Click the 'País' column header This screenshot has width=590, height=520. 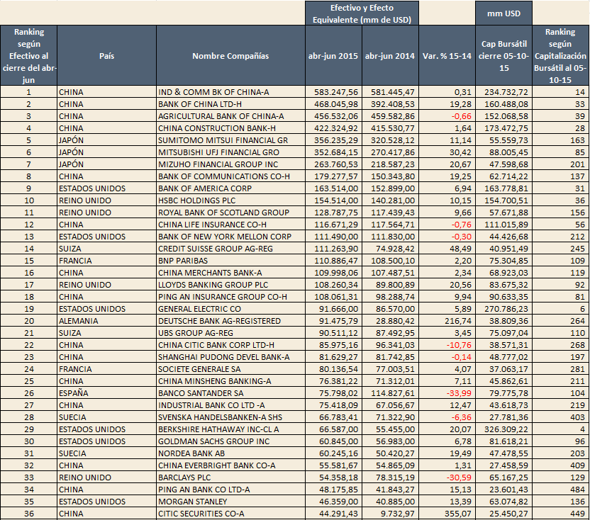click(106, 56)
